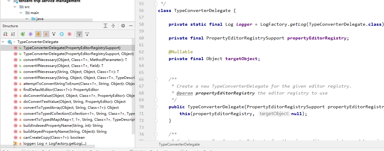The width and height of the screenshot is (384, 151).
Task: Toggle Show Lambdas pink icon
Action: coord(69,34)
